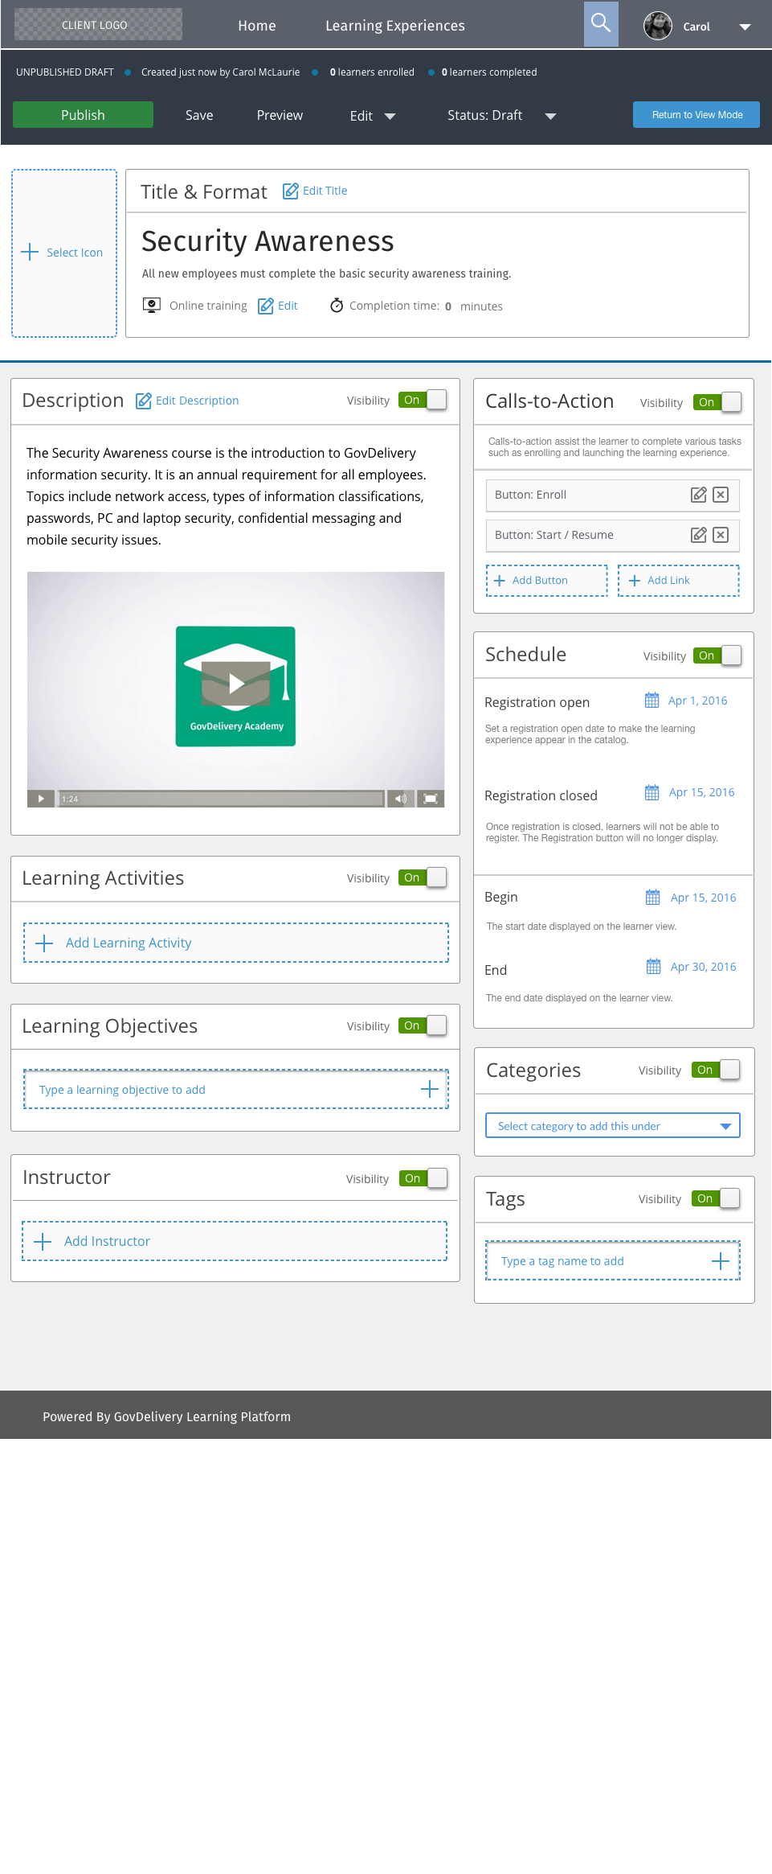Click the Online training monitor icon
Screen dimensions: 772x1874
point(151,305)
